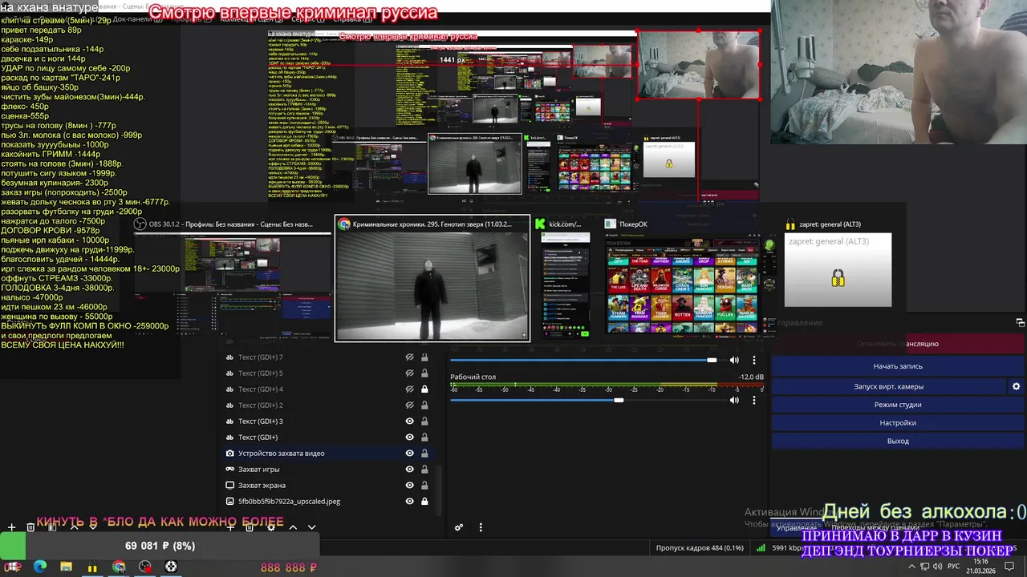Open virtual camera settings gear
The image size is (1027, 577).
point(1017,386)
